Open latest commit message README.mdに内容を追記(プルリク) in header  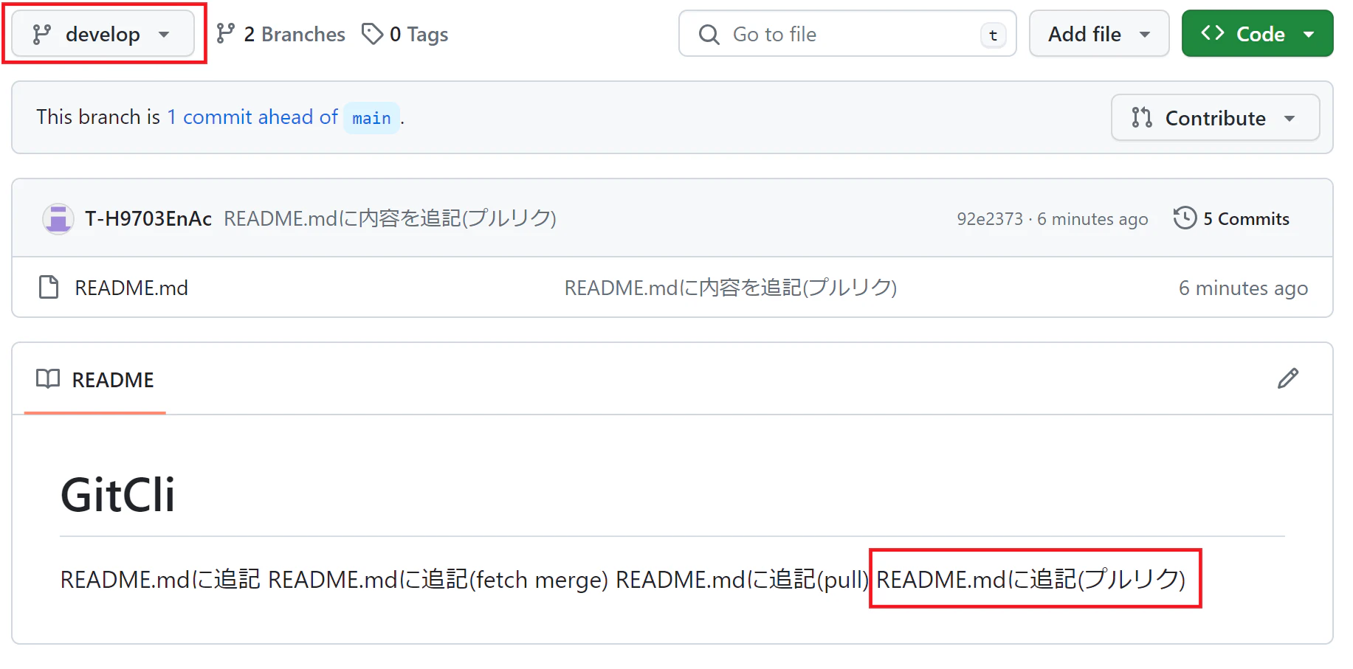[x=390, y=219]
